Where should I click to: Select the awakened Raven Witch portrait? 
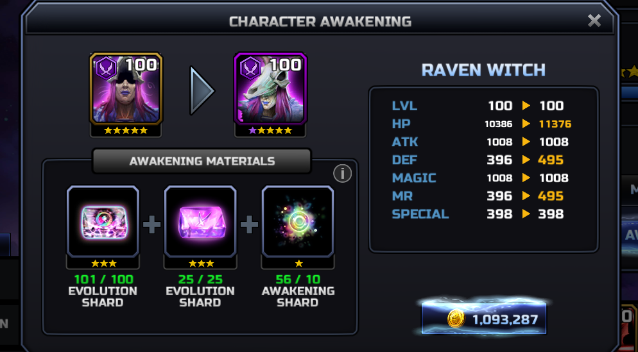[271, 88]
